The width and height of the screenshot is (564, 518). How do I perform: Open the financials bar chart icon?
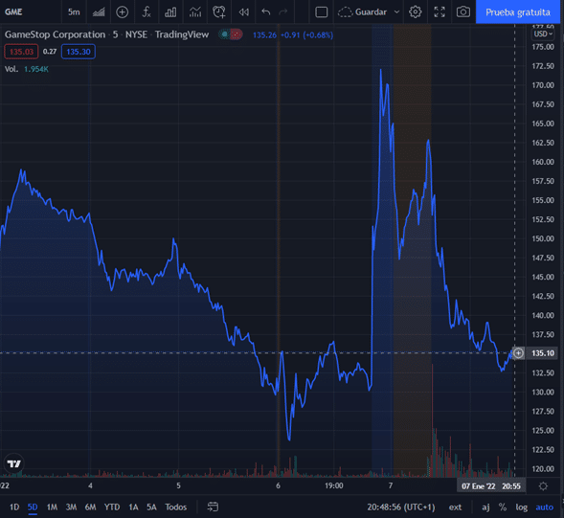coord(170,11)
